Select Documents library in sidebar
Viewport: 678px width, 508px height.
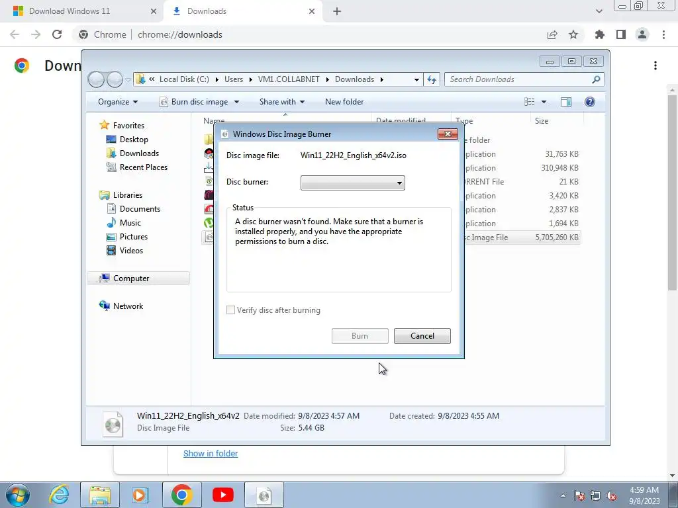point(140,209)
